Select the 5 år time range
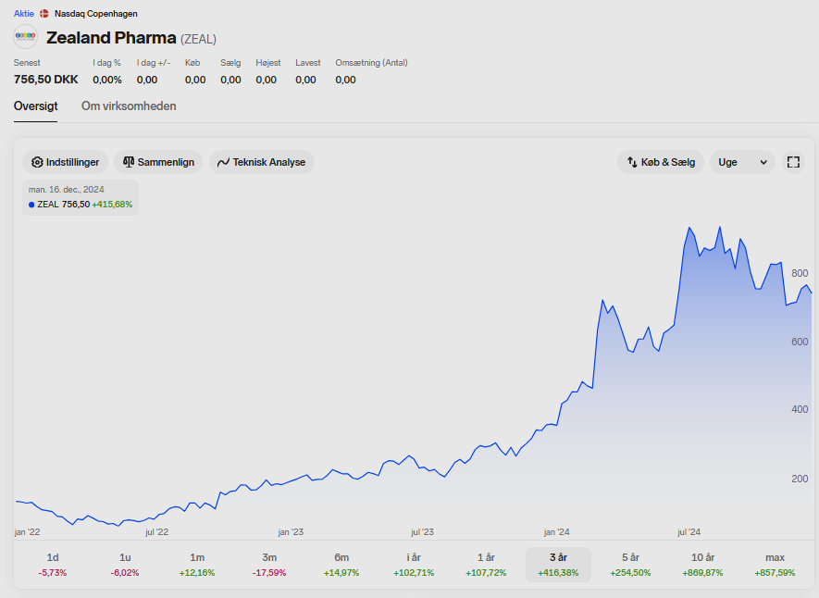 click(630, 565)
